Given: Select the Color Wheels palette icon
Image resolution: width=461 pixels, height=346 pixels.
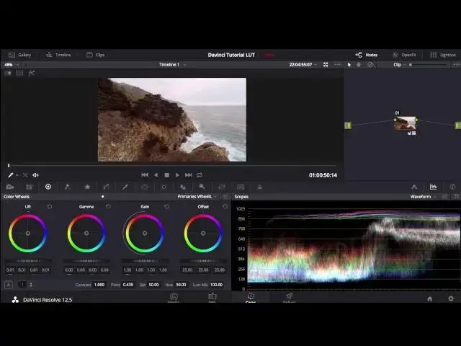Looking at the screenshot, I should click(x=48, y=187).
